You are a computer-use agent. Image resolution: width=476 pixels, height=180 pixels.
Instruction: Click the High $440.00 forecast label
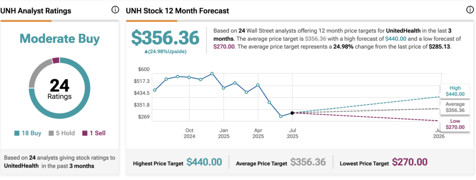[x=455, y=91]
